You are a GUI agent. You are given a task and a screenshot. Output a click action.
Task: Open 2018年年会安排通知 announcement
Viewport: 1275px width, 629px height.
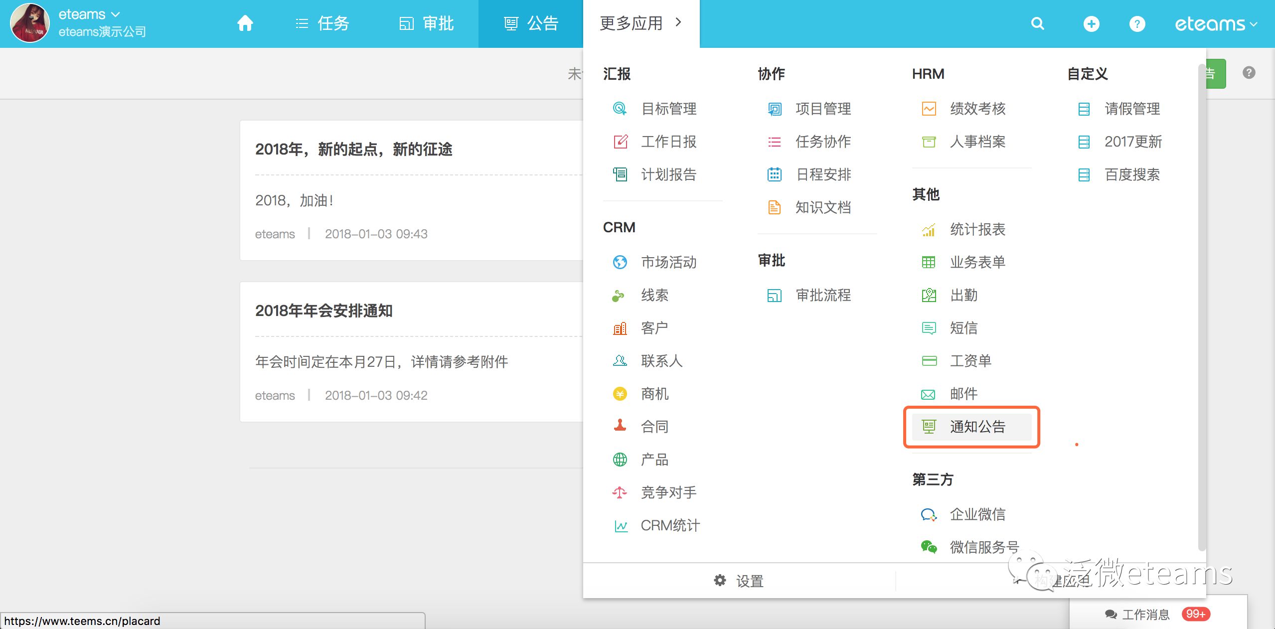click(324, 311)
